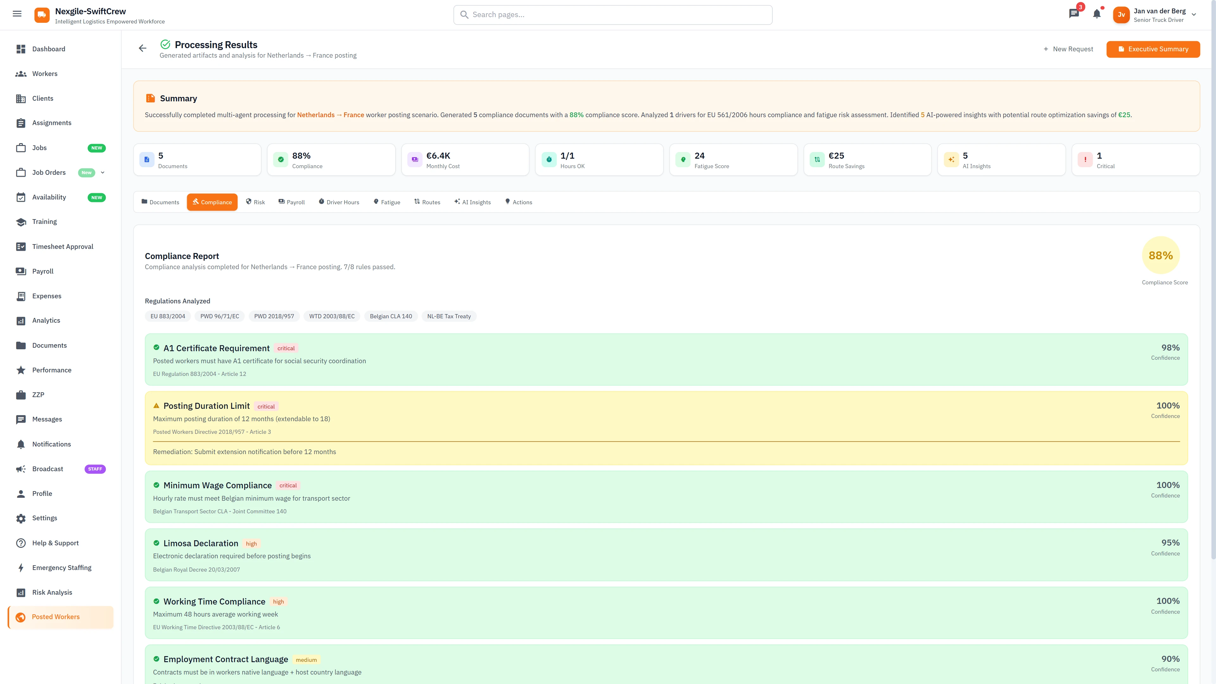
Task: Open the messages chat icon
Action: pyautogui.click(x=1073, y=14)
